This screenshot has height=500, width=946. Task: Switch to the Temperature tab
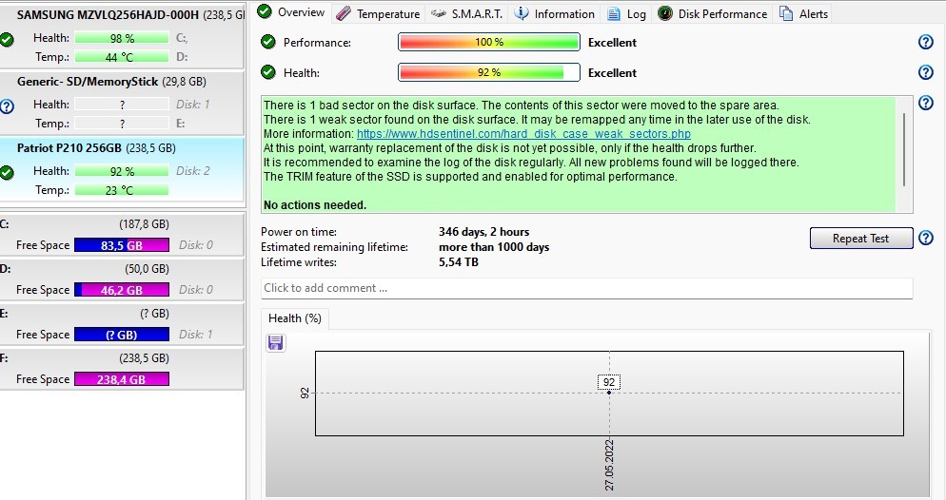(378, 14)
